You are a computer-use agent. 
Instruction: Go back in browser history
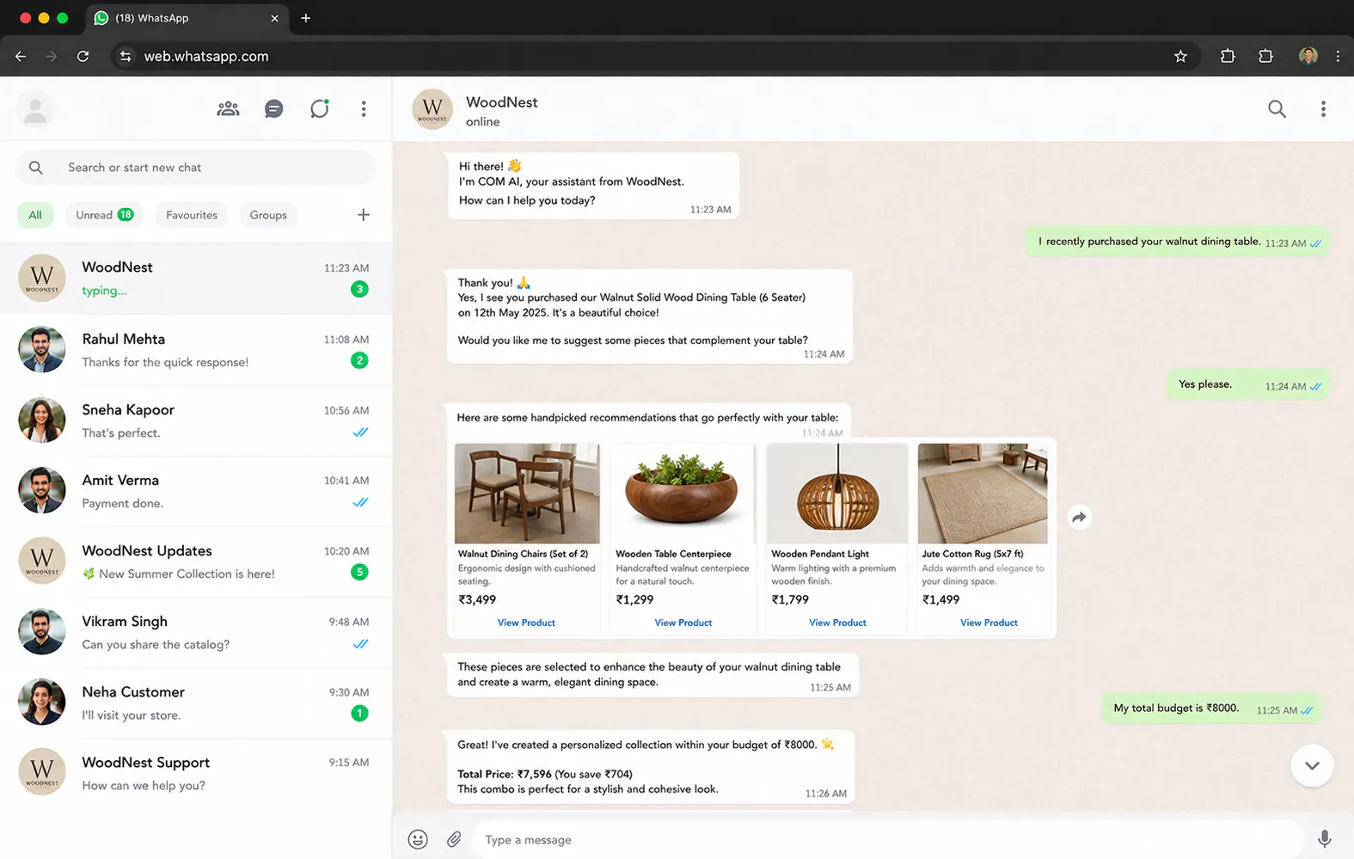(21, 56)
